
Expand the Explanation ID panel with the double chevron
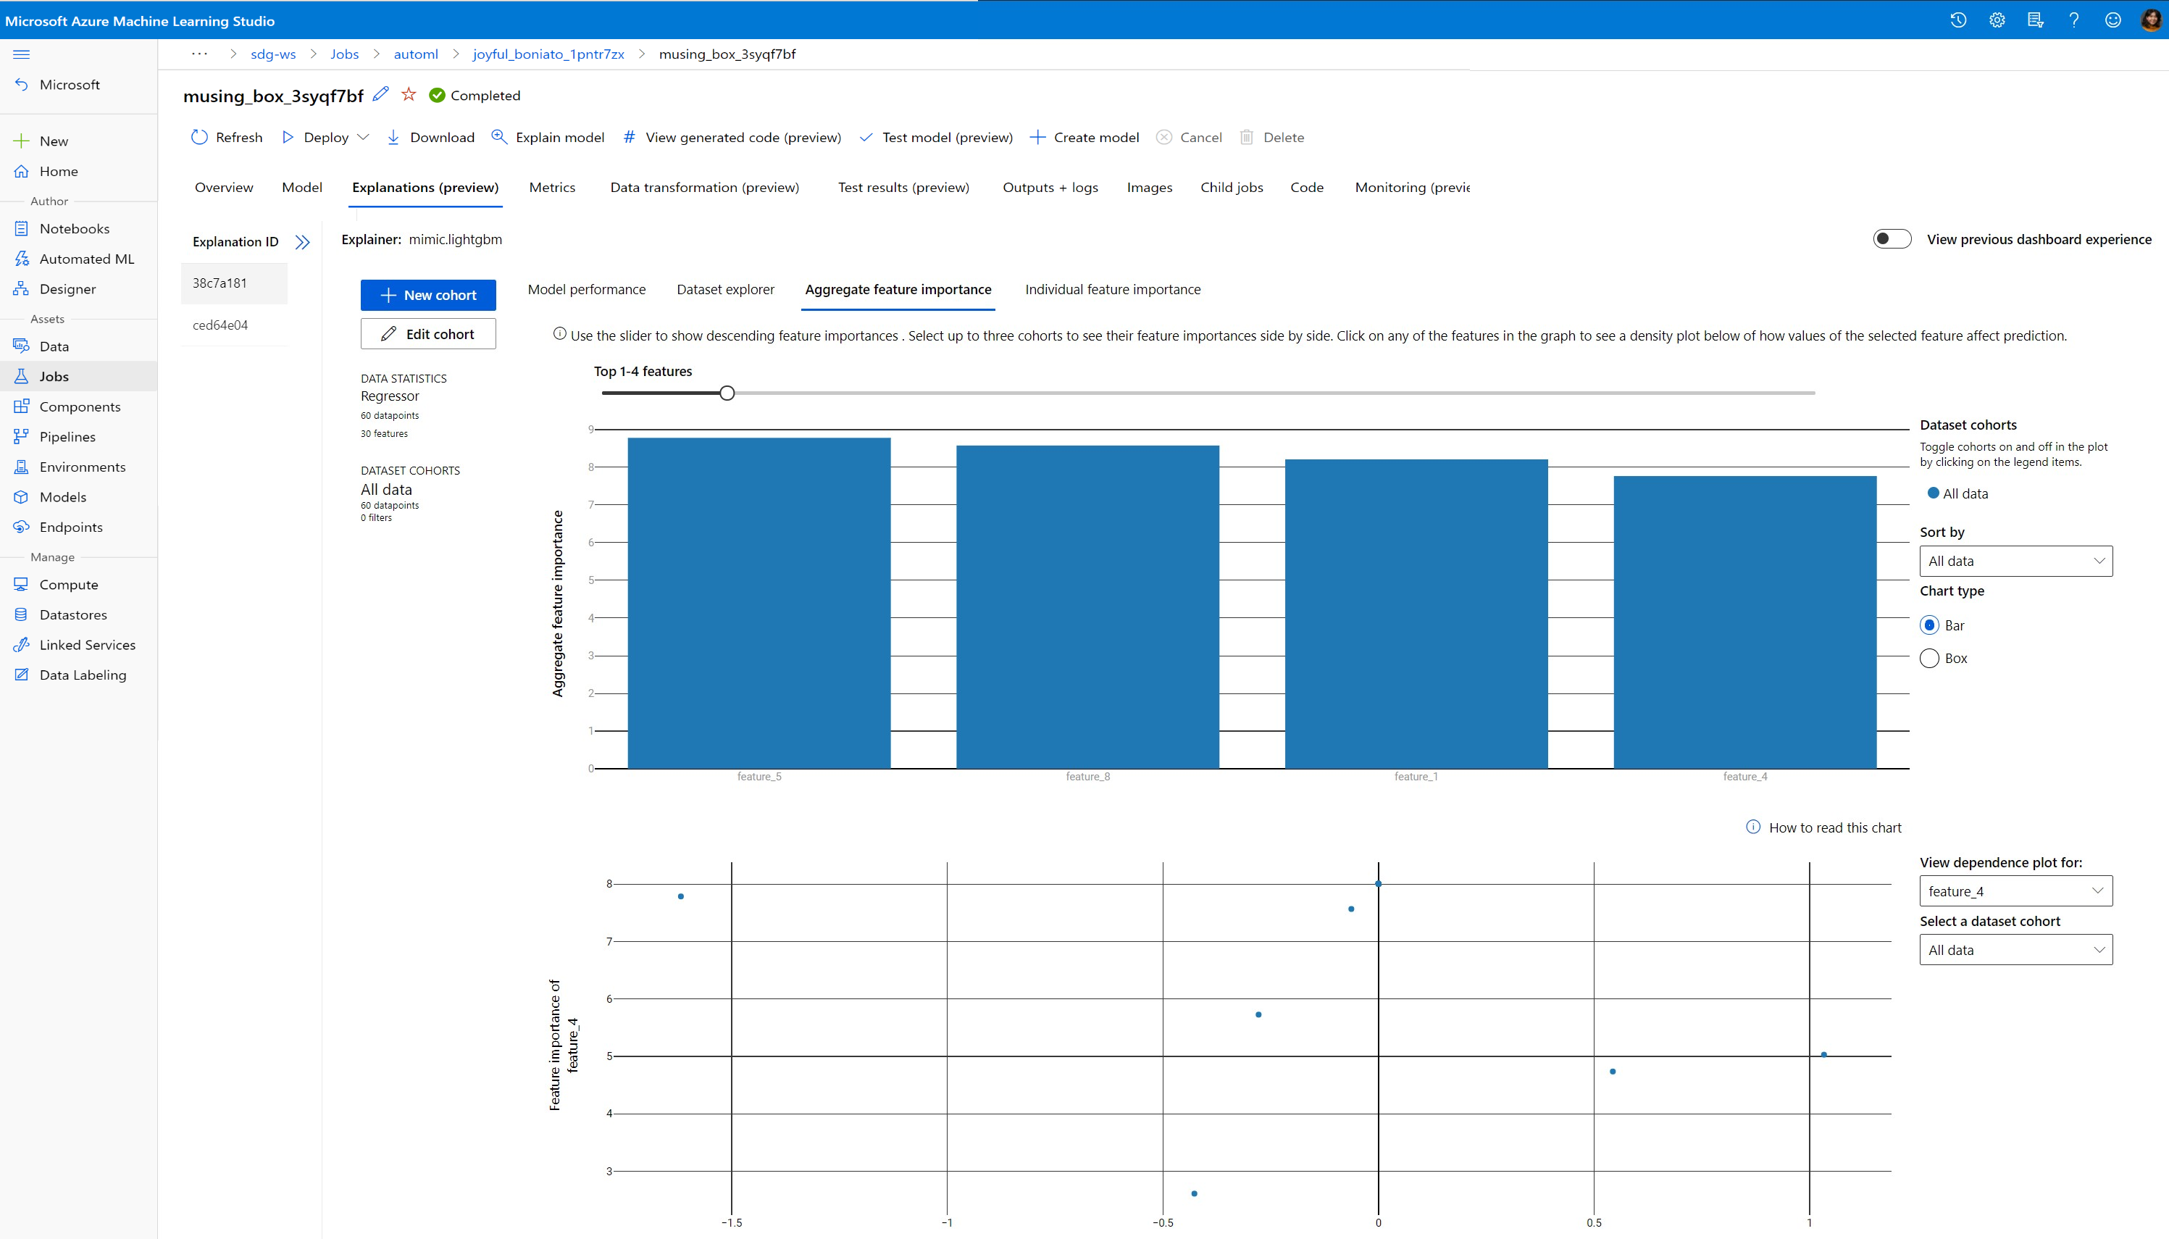(302, 243)
